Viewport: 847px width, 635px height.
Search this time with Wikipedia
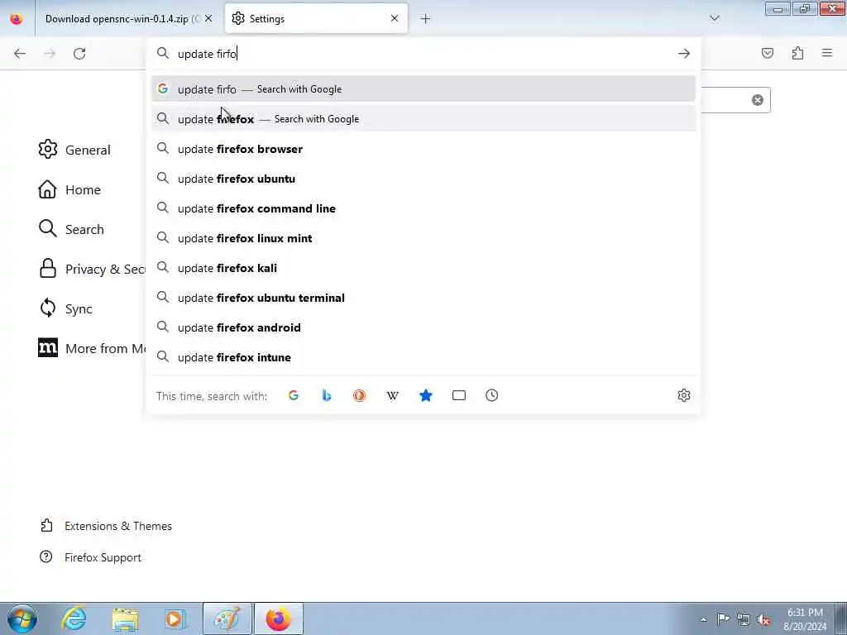tap(393, 395)
